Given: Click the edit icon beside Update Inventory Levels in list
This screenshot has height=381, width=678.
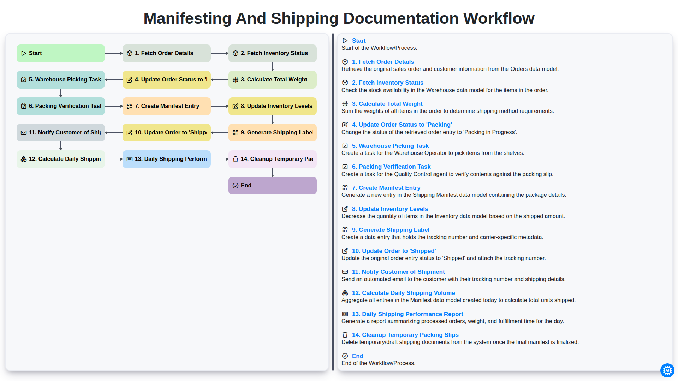Looking at the screenshot, I should coord(345,209).
